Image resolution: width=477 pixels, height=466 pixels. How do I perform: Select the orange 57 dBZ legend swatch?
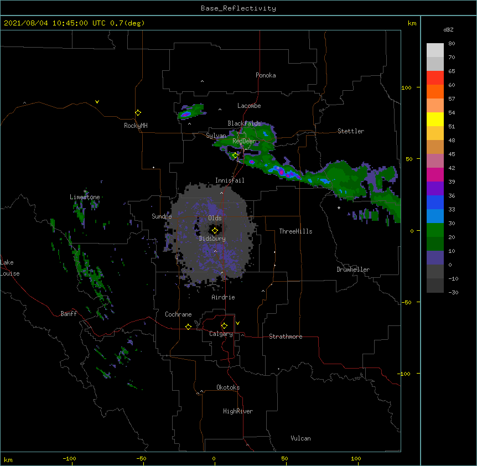435,91
